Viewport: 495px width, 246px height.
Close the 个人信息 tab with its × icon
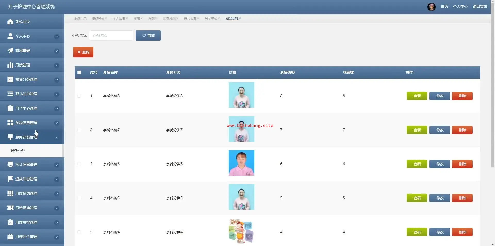[x=127, y=18]
